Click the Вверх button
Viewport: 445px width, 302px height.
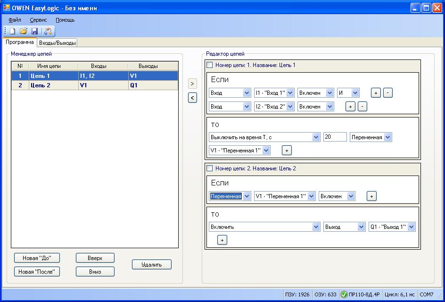tap(95, 258)
